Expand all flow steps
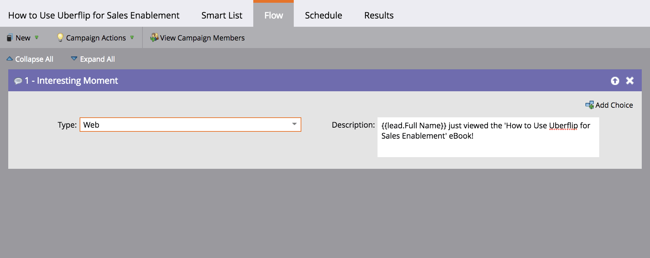The height and width of the screenshot is (258, 650). (x=93, y=59)
